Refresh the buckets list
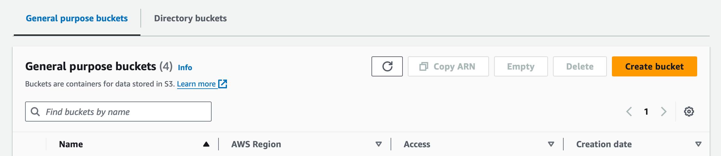Screen dimensions: 721x156 click(x=387, y=66)
